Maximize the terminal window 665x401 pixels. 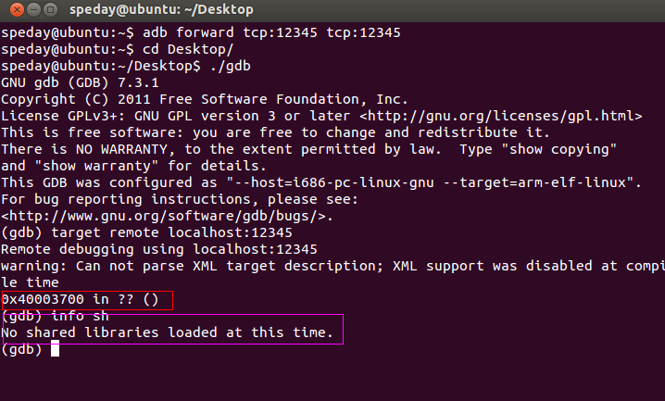click(50, 9)
